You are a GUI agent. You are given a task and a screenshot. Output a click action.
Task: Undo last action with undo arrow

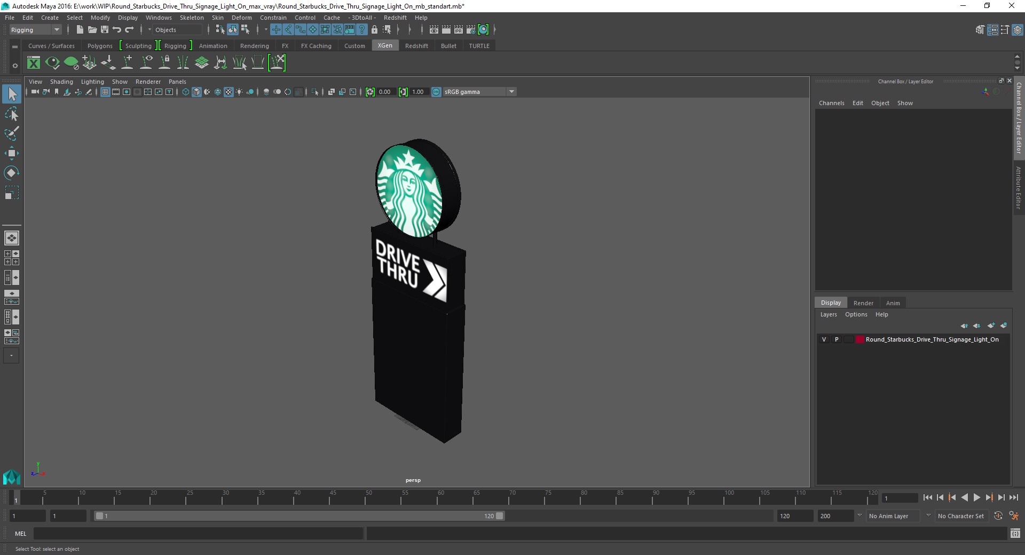pos(117,30)
